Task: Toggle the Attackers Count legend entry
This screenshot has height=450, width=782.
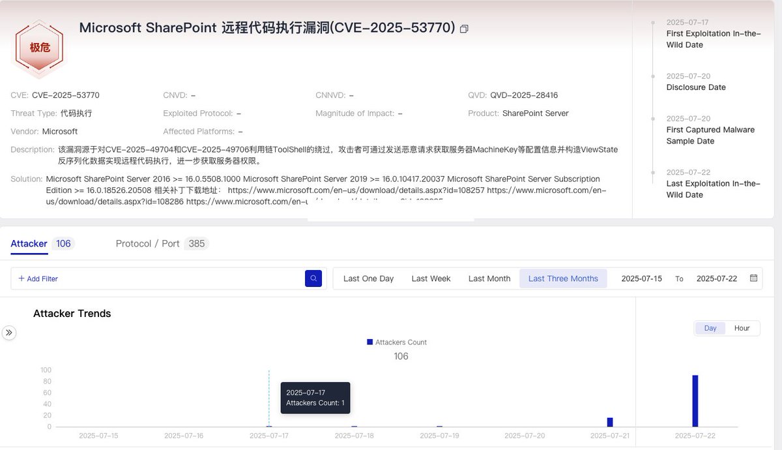Action: tap(397, 342)
